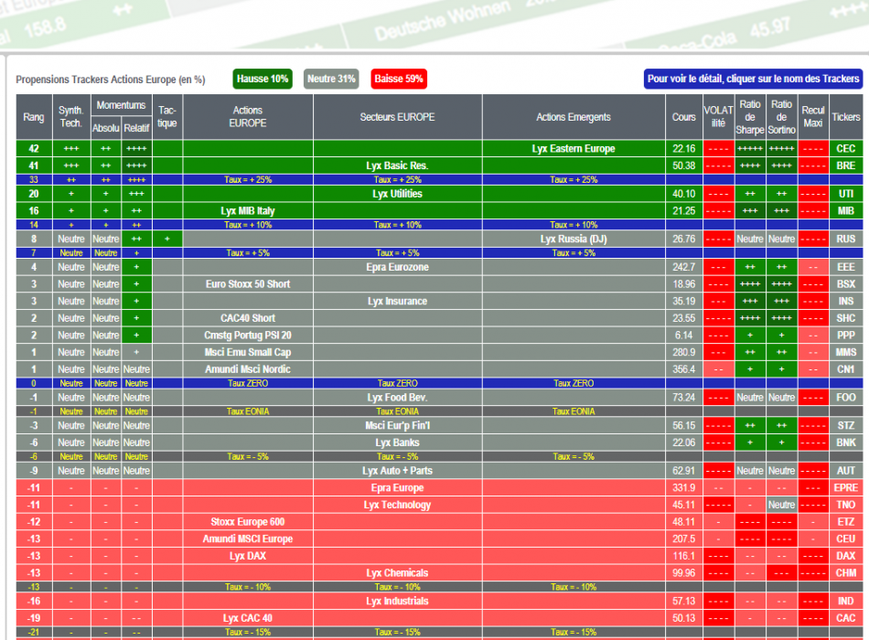This screenshot has height=640, width=869.
Task: Click the Rang column header
Action: click(x=34, y=117)
